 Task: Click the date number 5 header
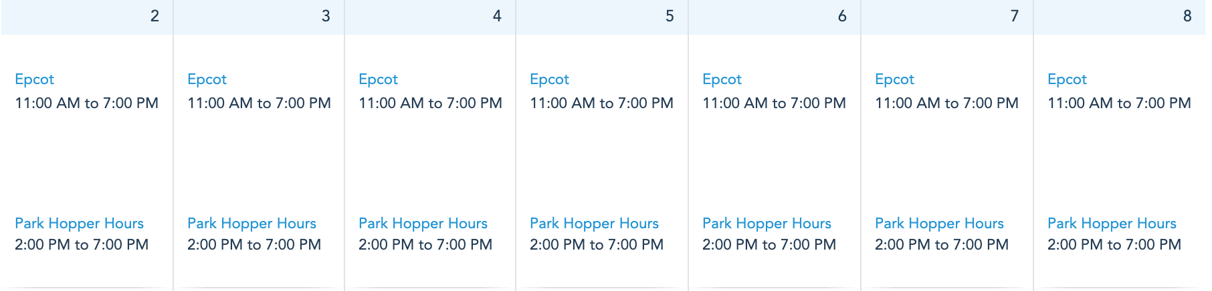coord(670,16)
